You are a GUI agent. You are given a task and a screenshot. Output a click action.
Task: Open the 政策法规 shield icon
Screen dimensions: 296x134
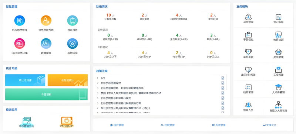73,44
